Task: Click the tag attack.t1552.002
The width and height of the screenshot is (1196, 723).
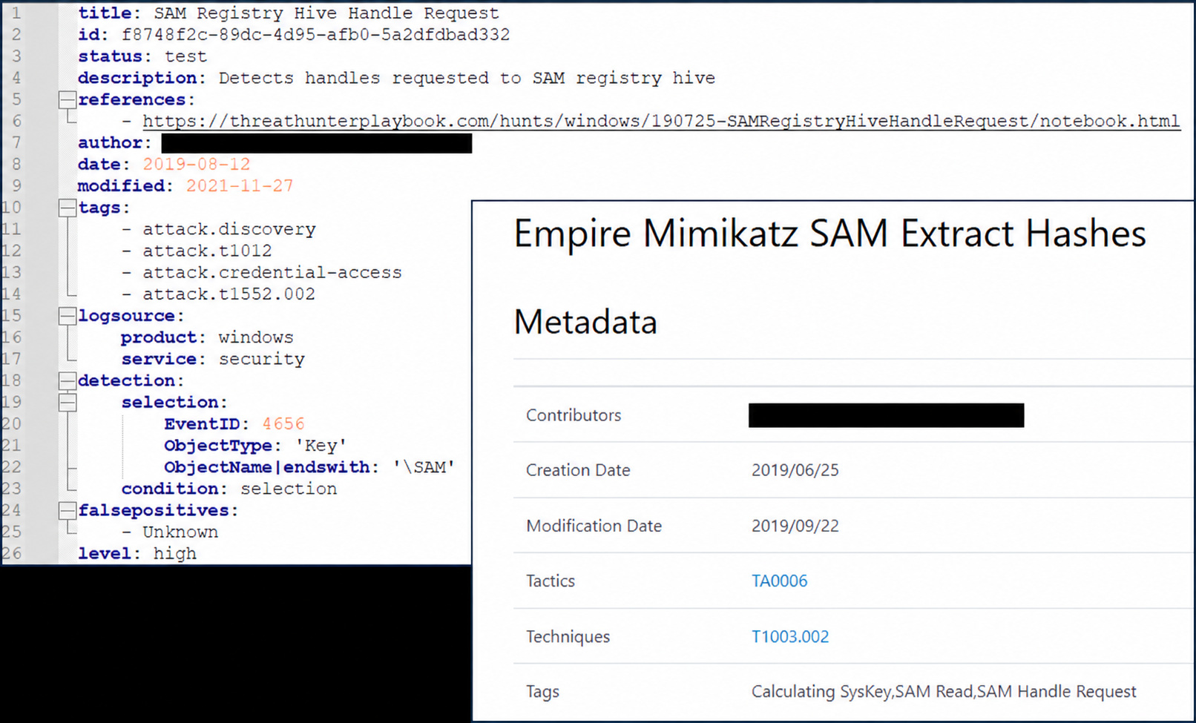Action: coord(229,294)
